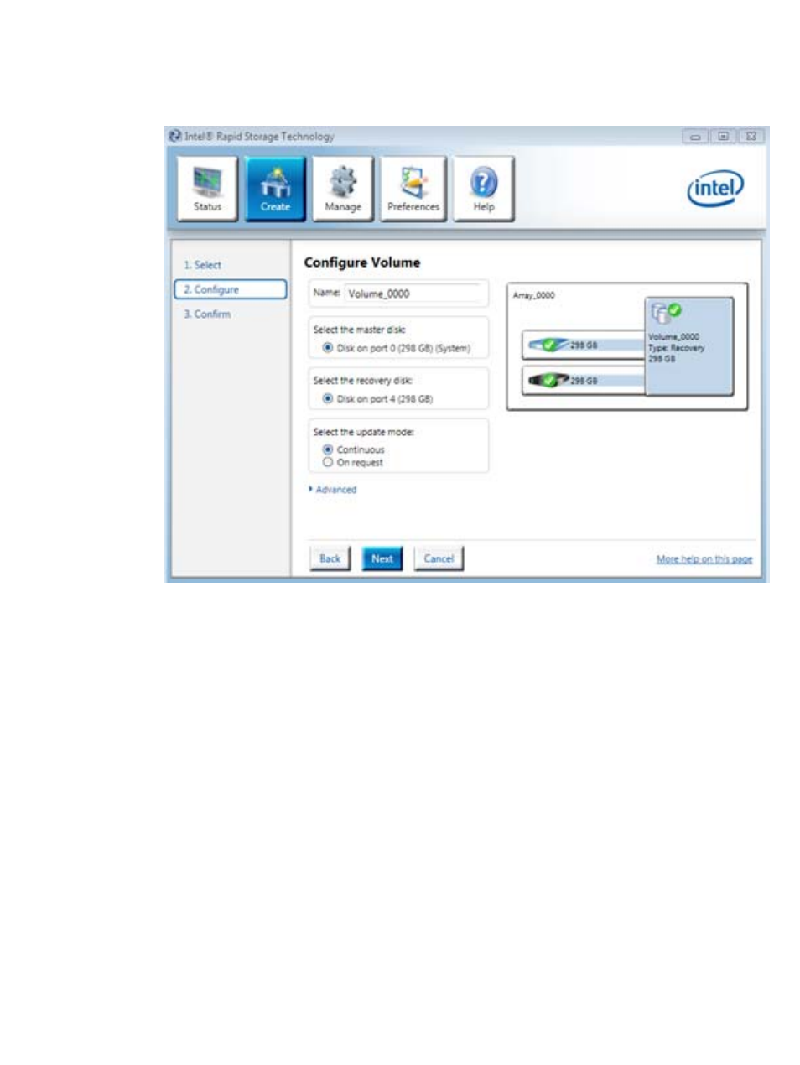Click the Cancel button

pyautogui.click(x=439, y=558)
